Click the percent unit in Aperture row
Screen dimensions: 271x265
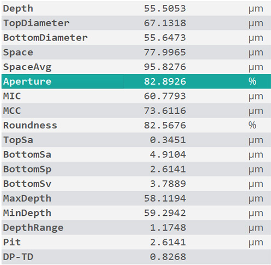[x=252, y=81]
